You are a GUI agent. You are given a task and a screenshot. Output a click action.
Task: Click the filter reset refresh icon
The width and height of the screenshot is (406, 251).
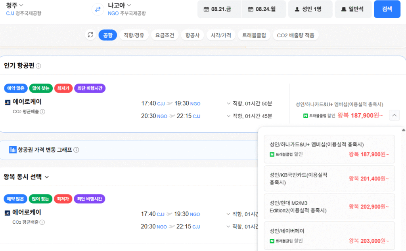click(90, 35)
